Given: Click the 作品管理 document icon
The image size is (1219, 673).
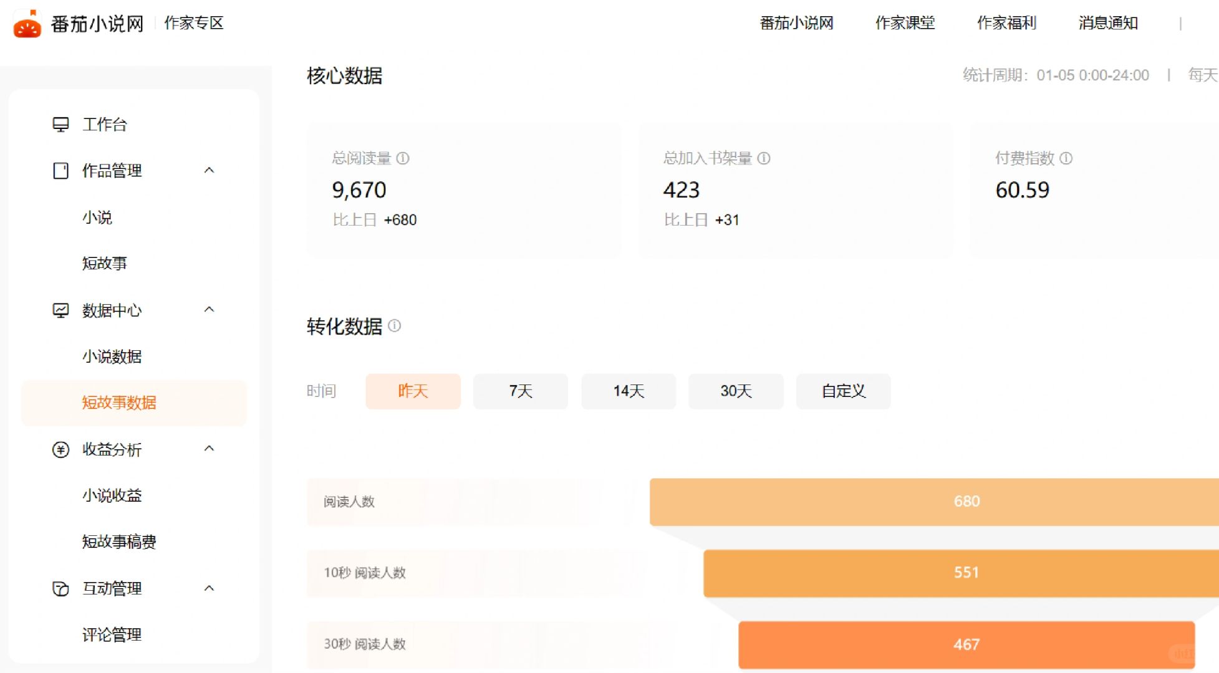Looking at the screenshot, I should [60, 170].
